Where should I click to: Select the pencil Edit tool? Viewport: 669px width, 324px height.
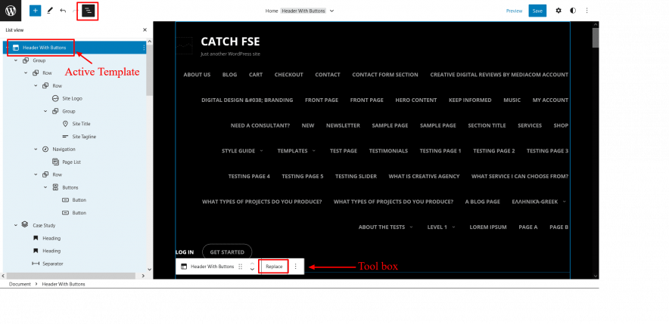[x=49, y=11]
